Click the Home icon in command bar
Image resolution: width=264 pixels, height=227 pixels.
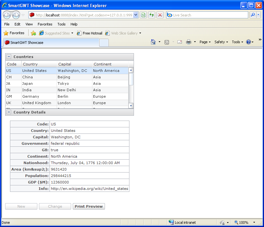click(153, 42)
